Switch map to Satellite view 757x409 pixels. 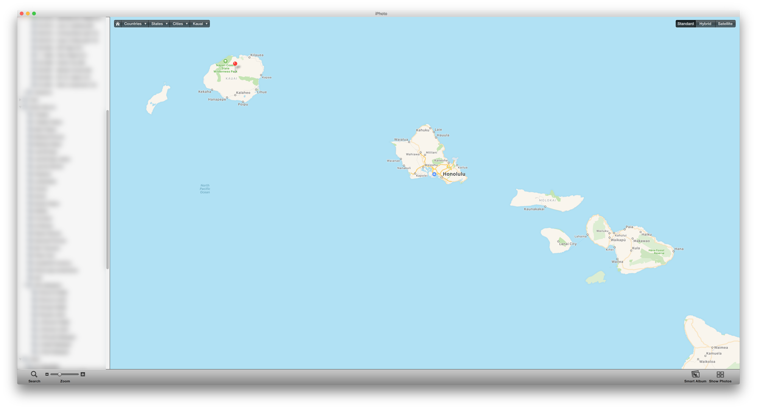[x=725, y=24]
